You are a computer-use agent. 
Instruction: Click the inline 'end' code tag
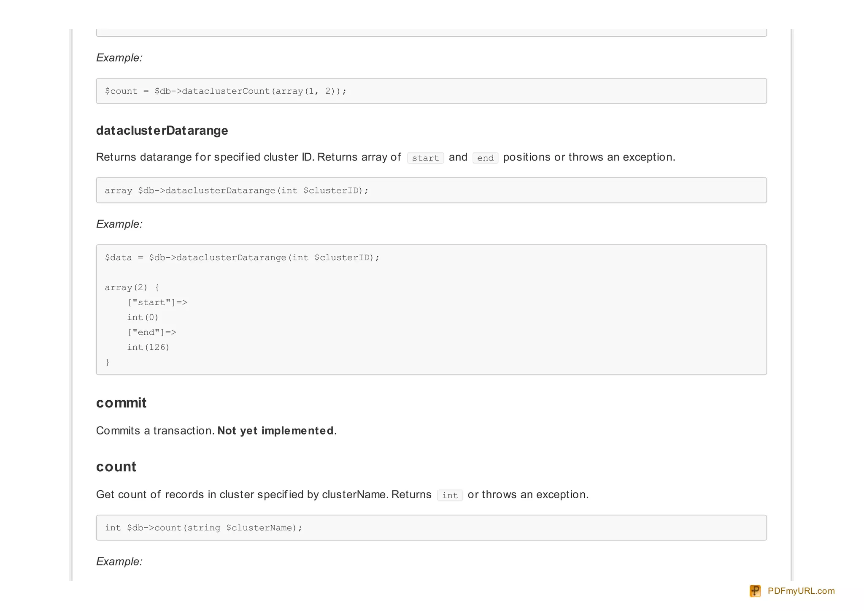(485, 158)
